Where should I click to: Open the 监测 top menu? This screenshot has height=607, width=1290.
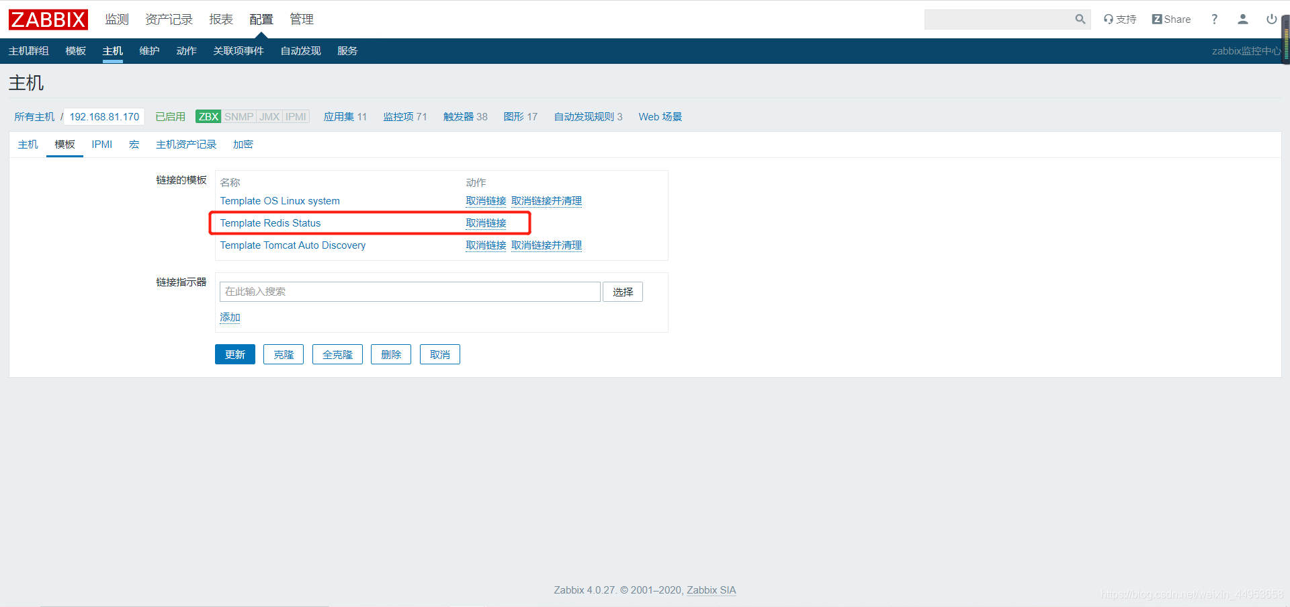[117, 19]
